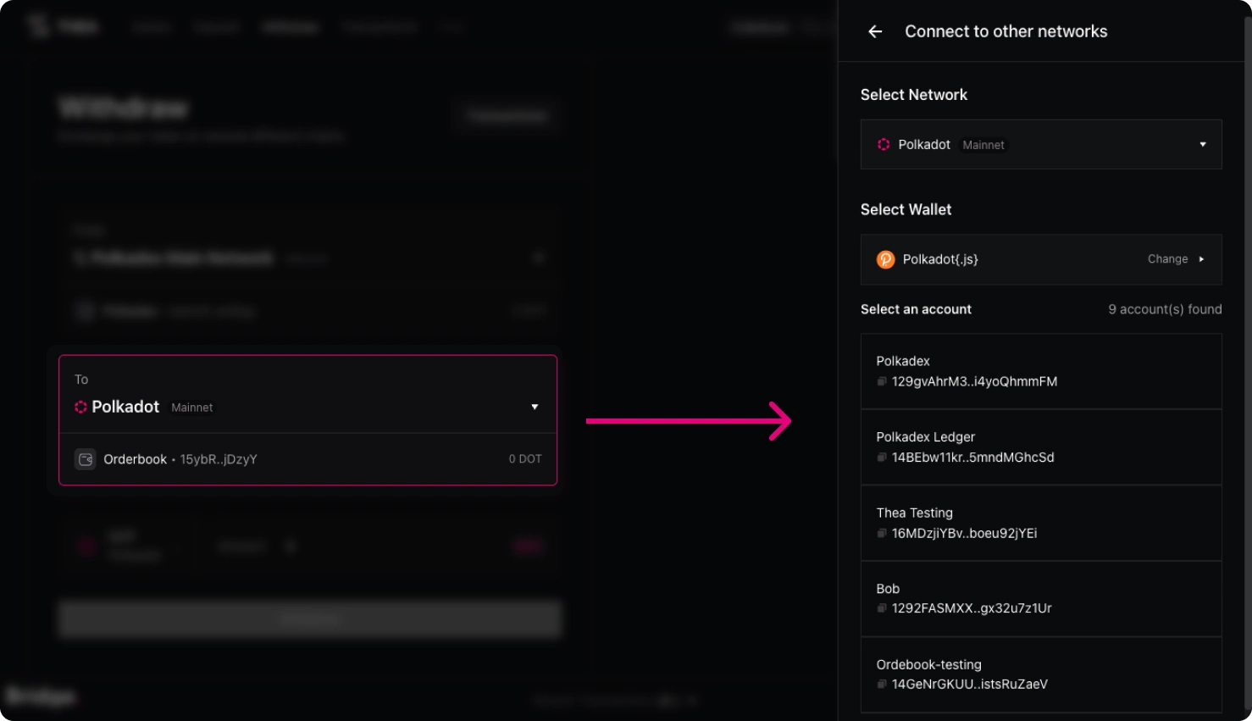Click Change to switch wallet
This screenshot has width=1252, height=721.
pos(1167,259)
